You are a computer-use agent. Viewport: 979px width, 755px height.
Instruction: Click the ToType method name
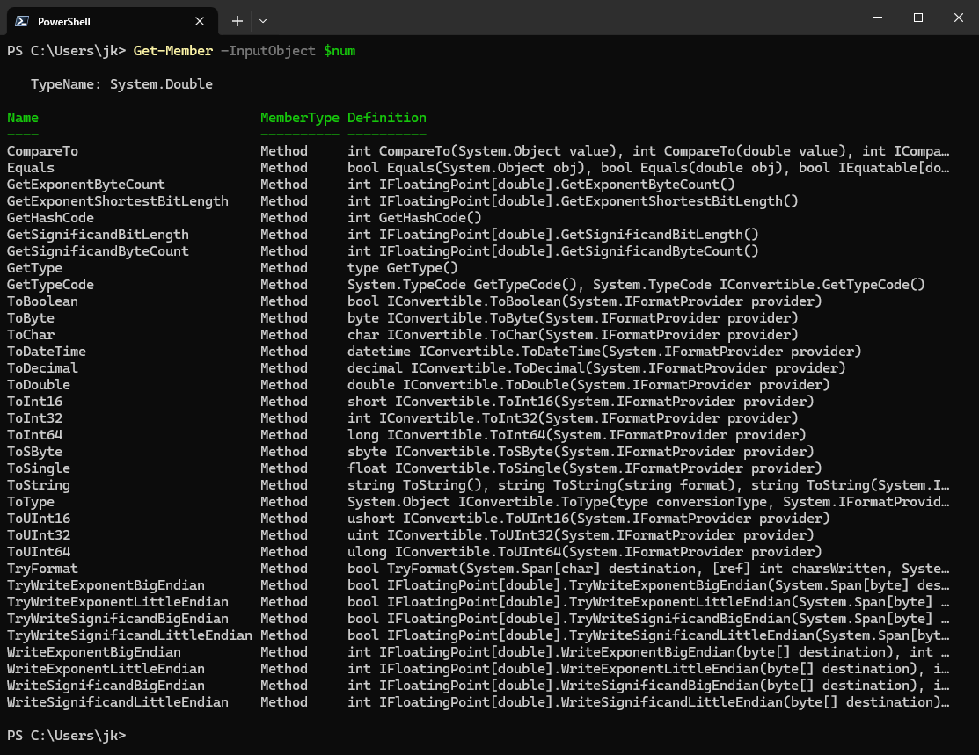[x=31, y=502]
